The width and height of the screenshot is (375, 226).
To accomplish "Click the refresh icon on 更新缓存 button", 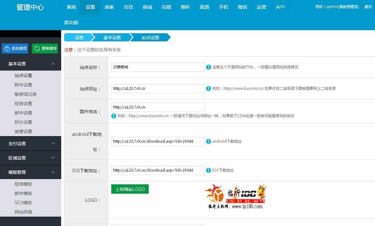I will pyautogui.click(x=37, y=49).
